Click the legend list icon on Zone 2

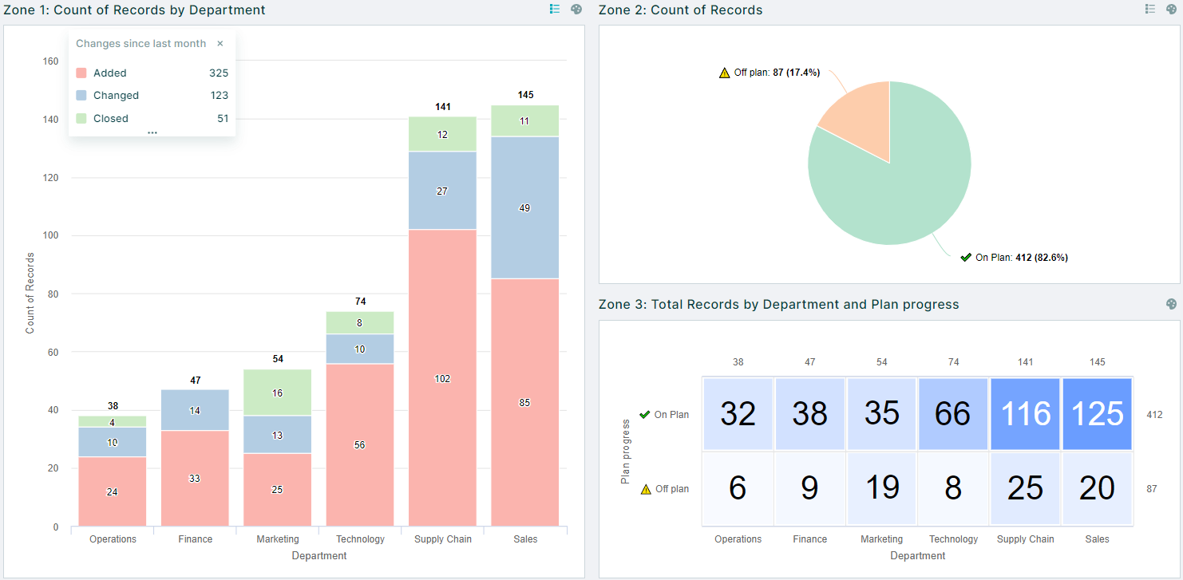1150,10
